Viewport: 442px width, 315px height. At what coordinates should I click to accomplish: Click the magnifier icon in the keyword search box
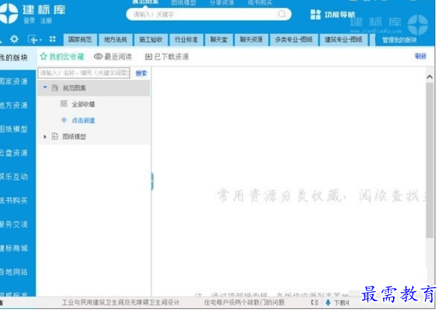(x=281, y=14)
